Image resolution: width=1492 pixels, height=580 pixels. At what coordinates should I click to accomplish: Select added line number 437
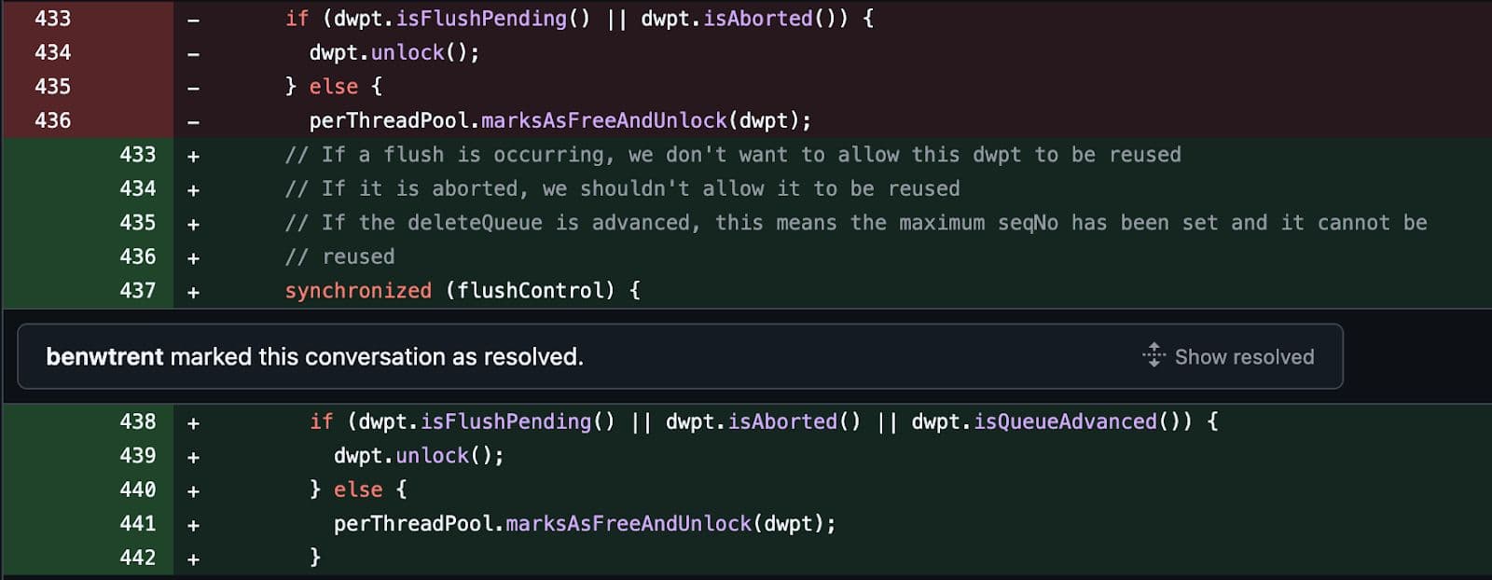137,290
